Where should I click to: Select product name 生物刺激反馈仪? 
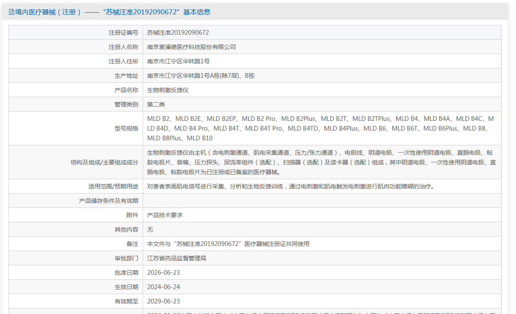pos(168,90)
